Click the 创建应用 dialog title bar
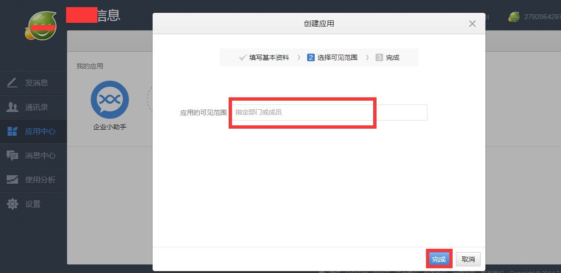 [319, 24]
